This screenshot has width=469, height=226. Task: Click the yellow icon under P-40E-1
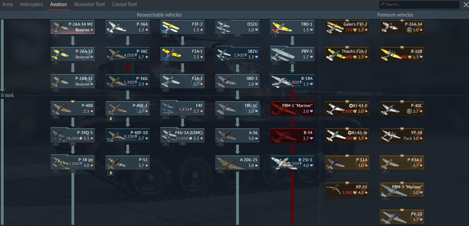click(x=111, y=119)
